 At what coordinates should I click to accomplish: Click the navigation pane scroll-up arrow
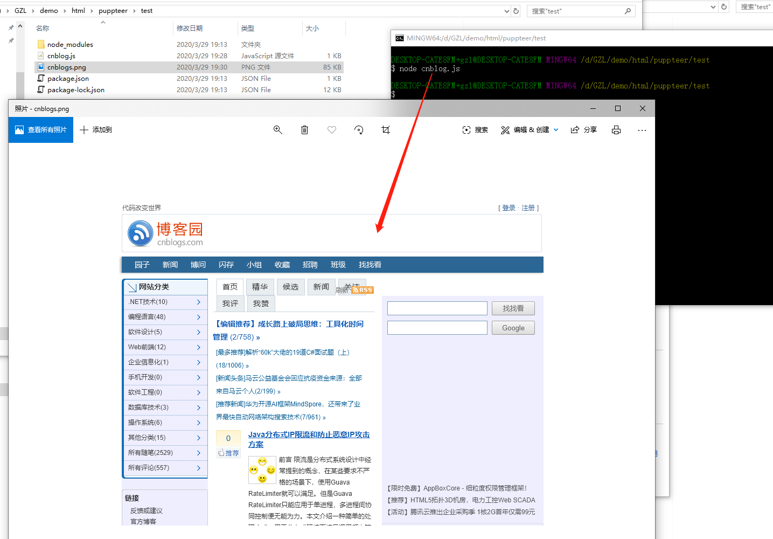[x=20, y=26]
